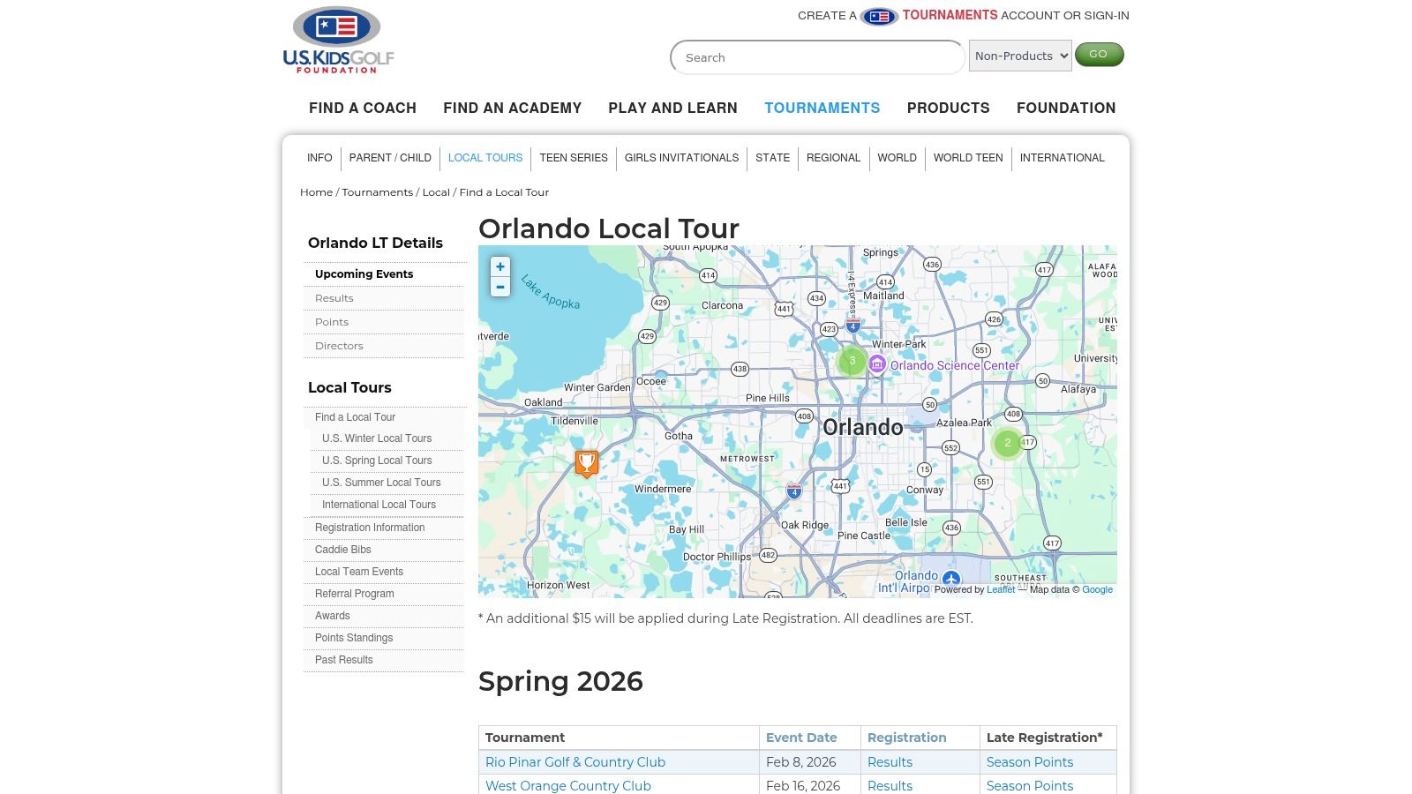Open Season Points for West Orange row
This screenshot has width=1412, height=794.
point(1030,786)
